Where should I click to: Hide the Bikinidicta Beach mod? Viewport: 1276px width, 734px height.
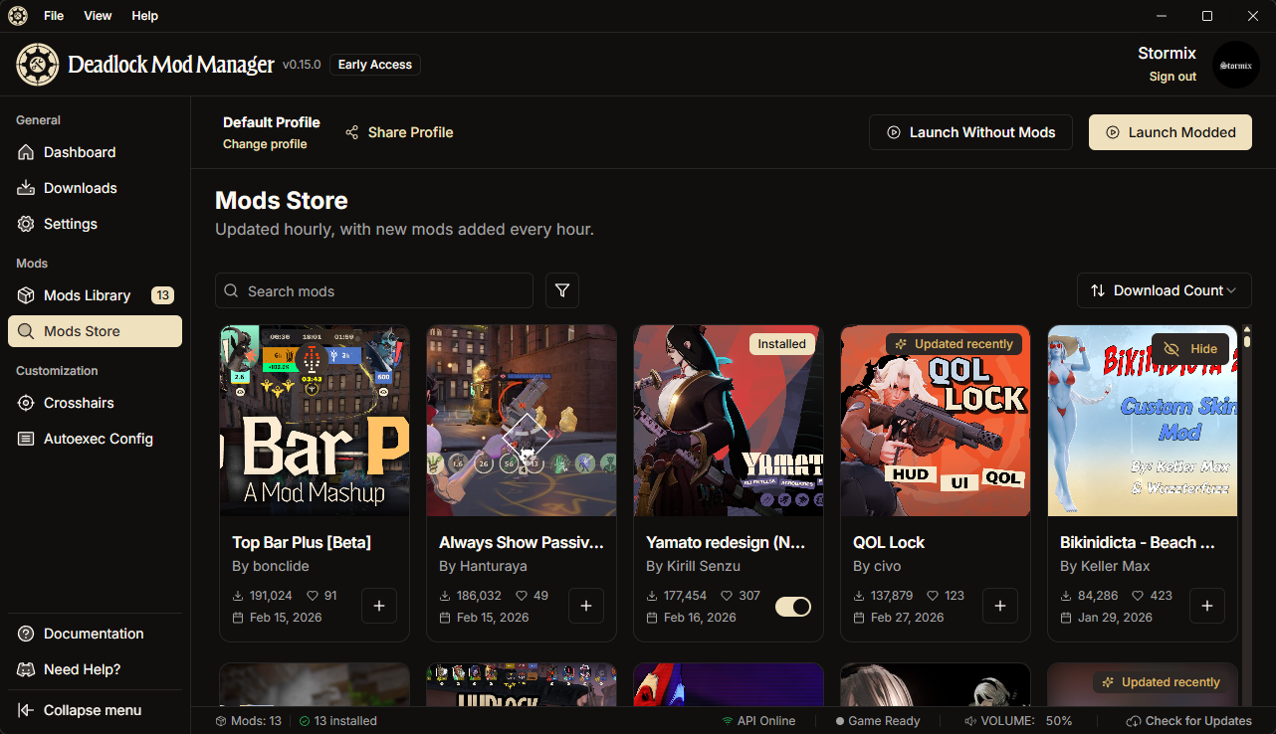point(1189,348)
